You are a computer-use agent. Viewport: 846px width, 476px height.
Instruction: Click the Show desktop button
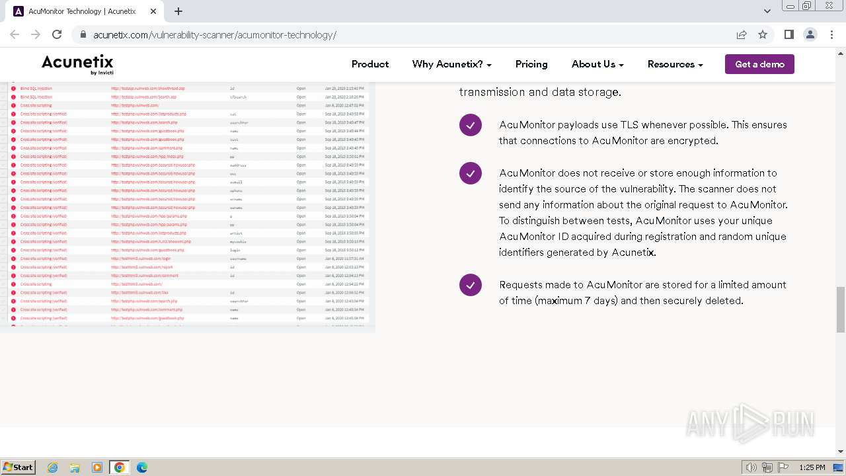click(839, 467)
